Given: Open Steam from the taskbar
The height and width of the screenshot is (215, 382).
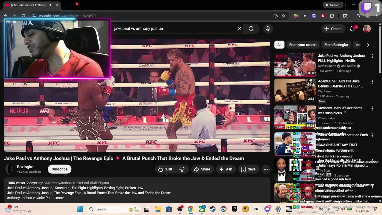Looking at the screenshot, I should (213, 209).
